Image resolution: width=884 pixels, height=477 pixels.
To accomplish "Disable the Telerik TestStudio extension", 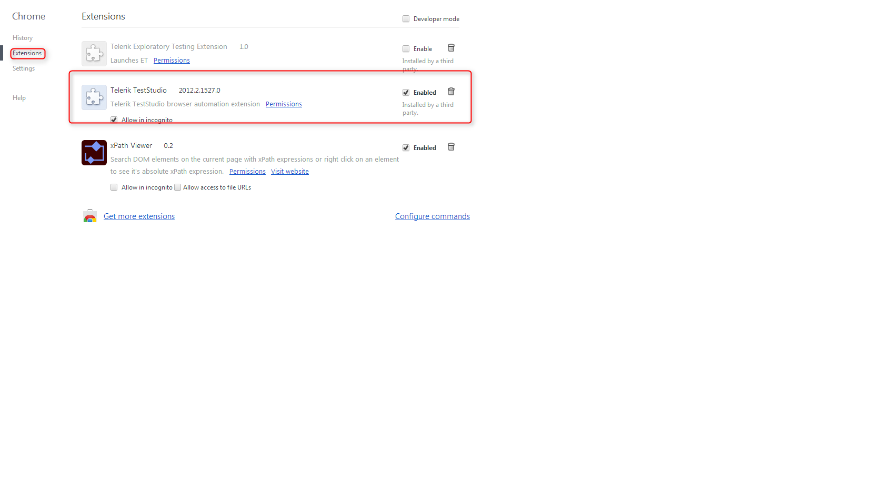I will tap(406, 93).
